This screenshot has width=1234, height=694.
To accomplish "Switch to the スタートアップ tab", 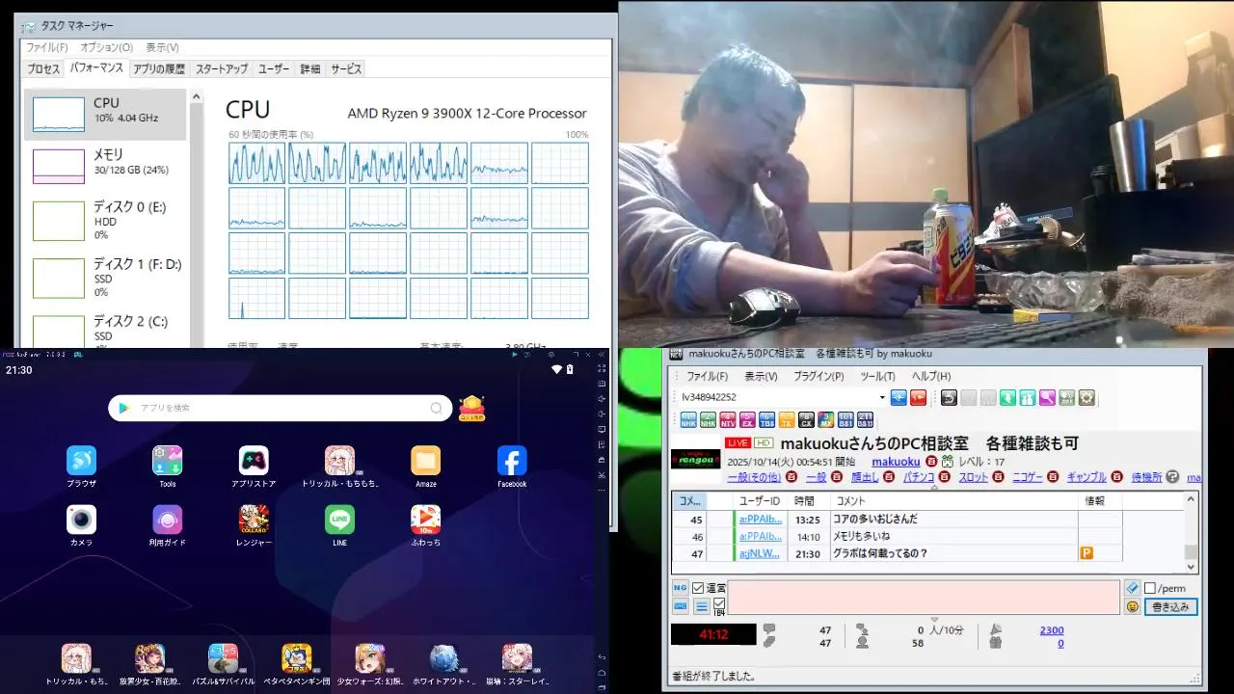I will coord(222,69).
